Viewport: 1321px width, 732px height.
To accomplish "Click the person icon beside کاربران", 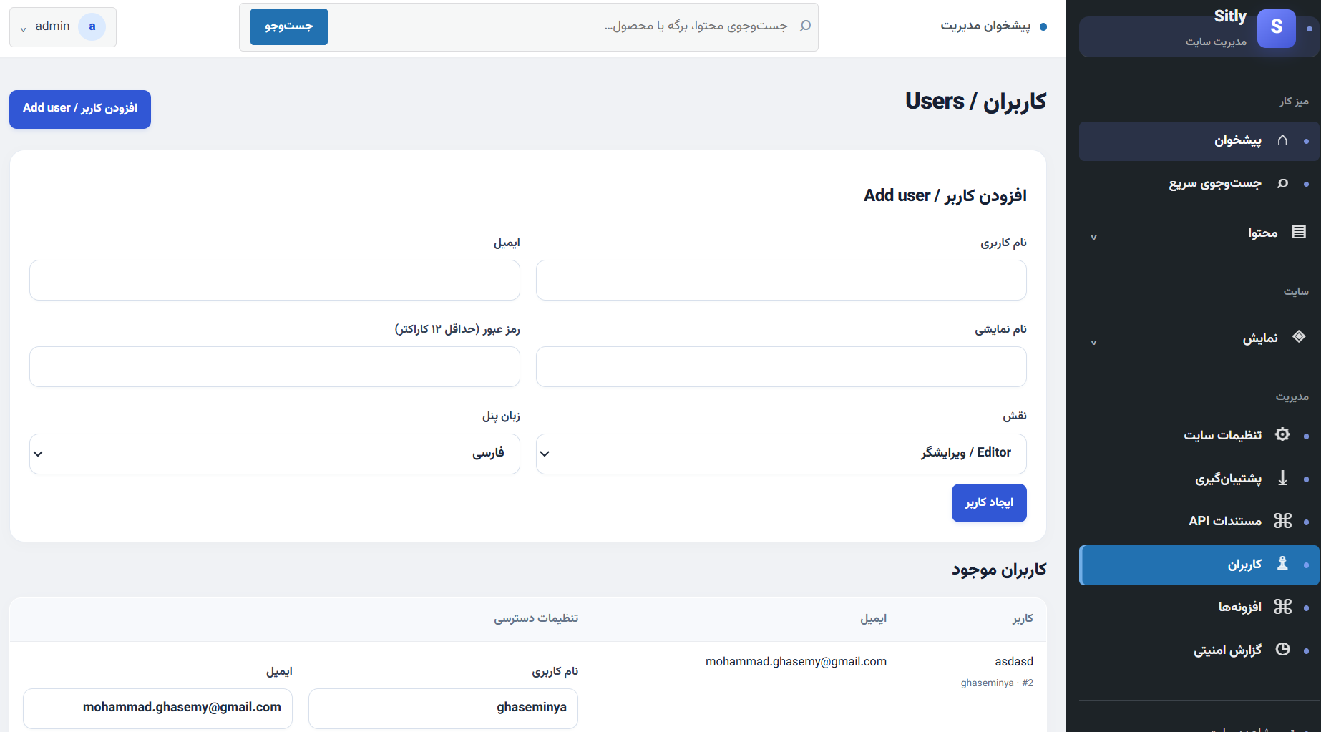I will [1282, 564].
